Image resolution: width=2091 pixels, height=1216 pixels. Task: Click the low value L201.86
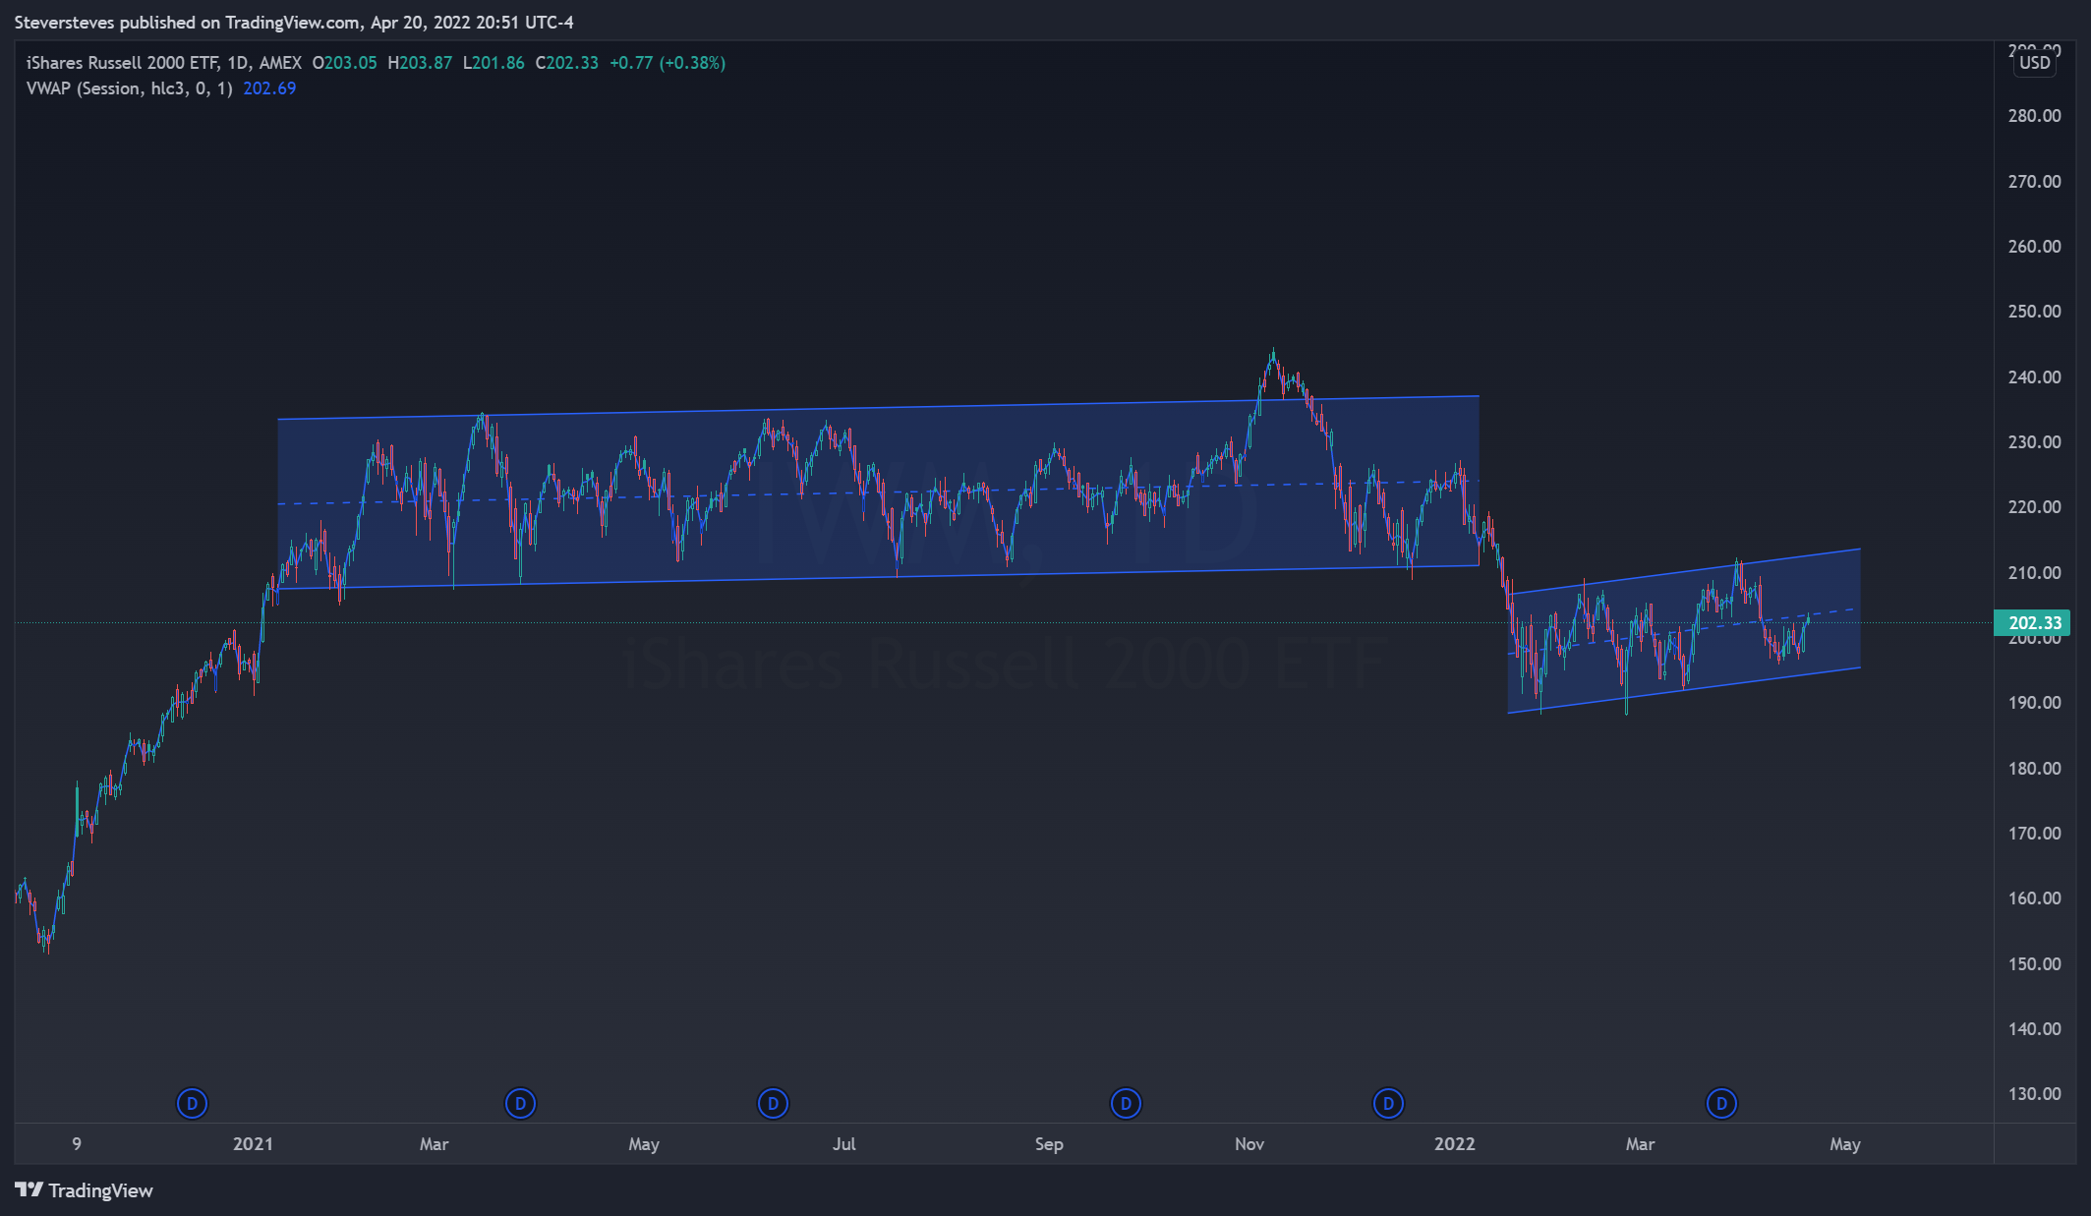[x=494, y=63]
